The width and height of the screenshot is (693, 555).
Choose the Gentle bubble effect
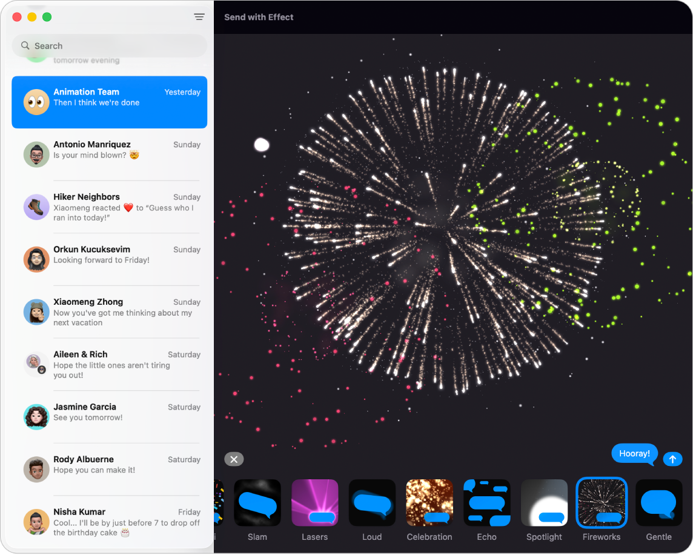pyautogui.click(x=658, y=503)
